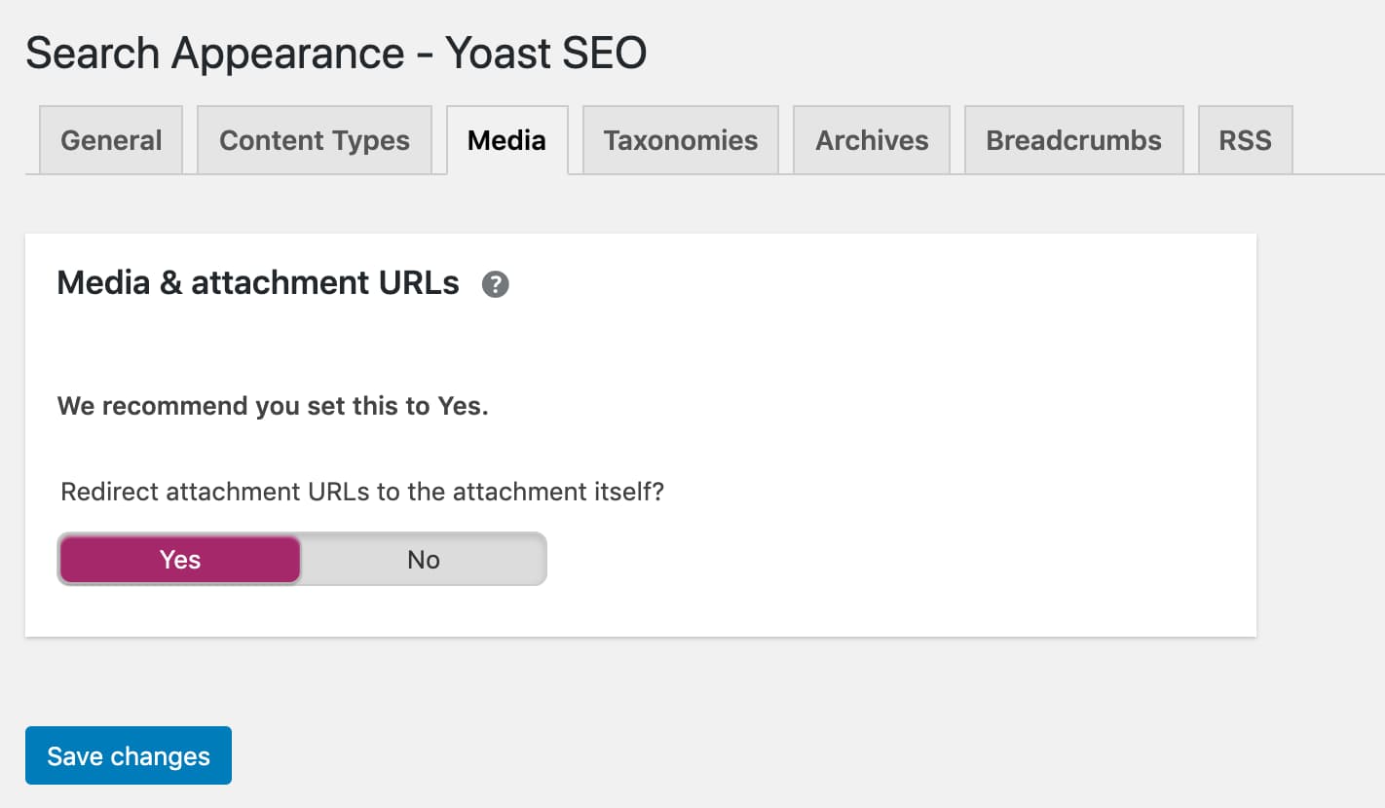Switch to the General tab
The width and height of the screenshot is (1385, 808).
pos(111,140)
